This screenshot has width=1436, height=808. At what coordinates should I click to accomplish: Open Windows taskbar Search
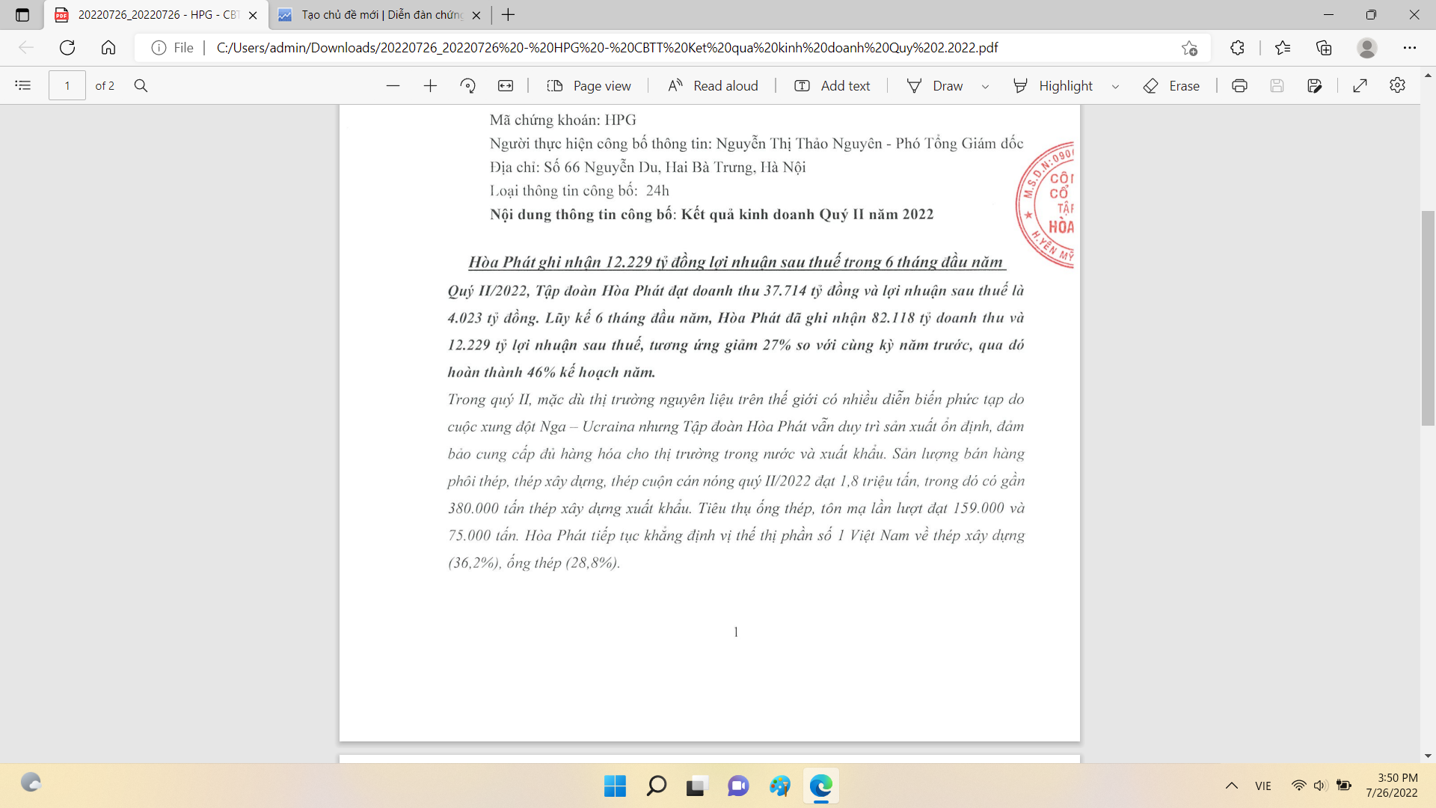656,786
